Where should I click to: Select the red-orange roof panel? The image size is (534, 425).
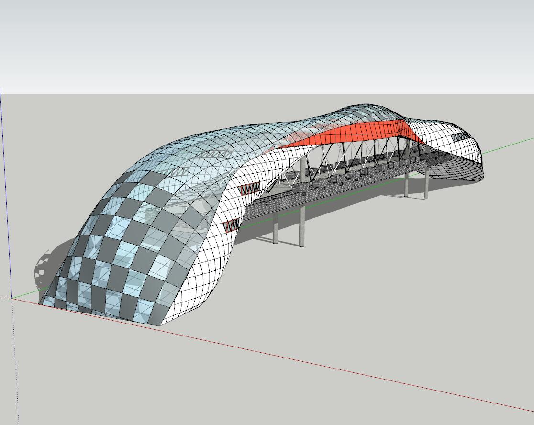click(x=364, y=133)
